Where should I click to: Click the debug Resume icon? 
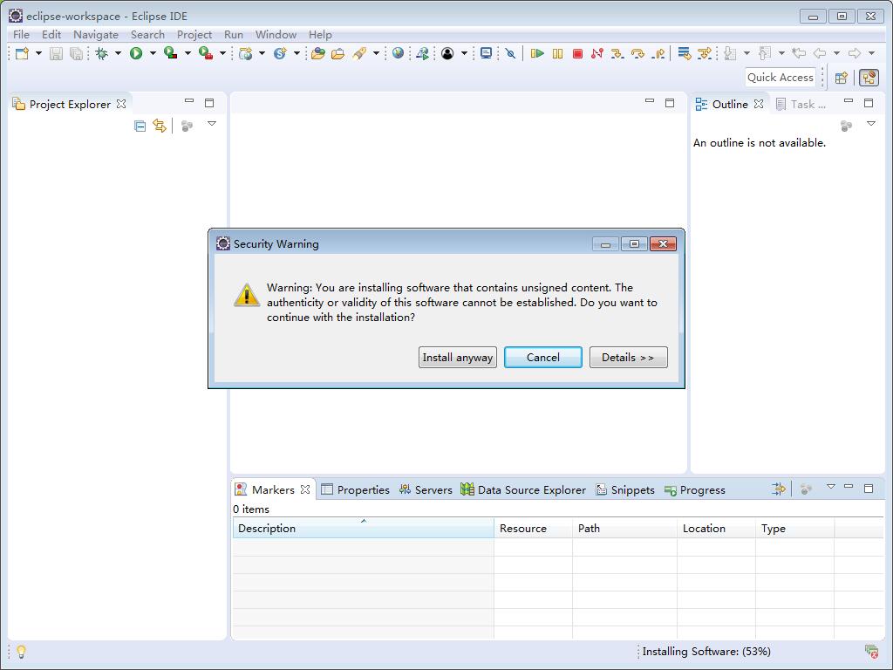537,53
